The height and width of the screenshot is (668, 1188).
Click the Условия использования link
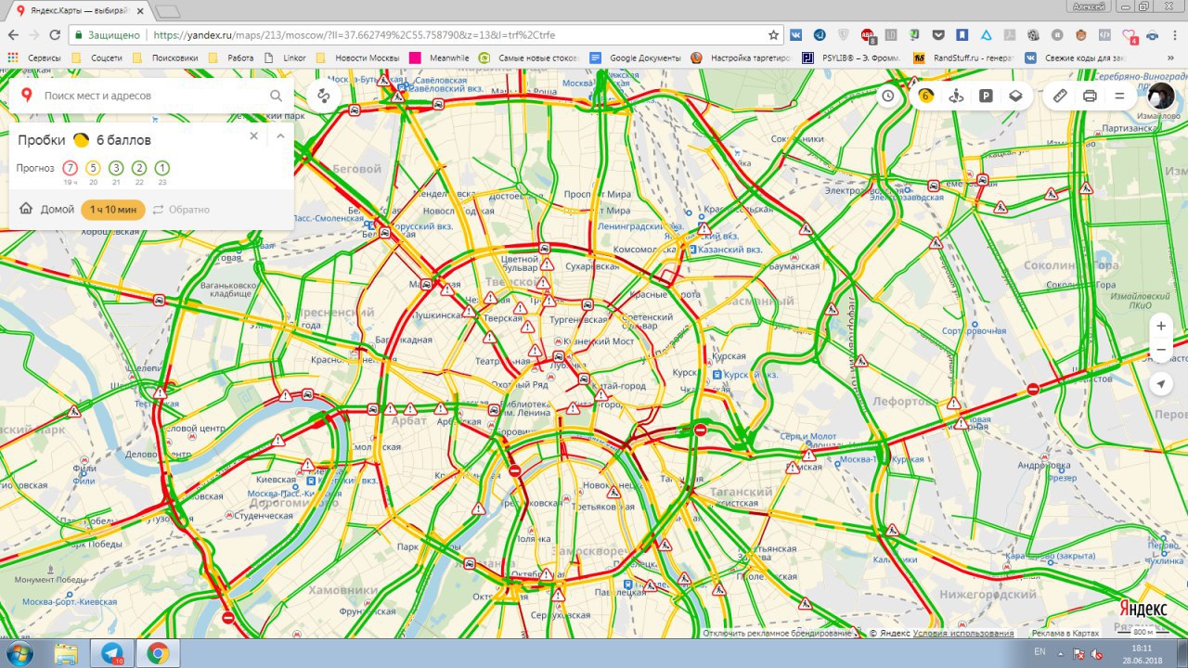963,633
